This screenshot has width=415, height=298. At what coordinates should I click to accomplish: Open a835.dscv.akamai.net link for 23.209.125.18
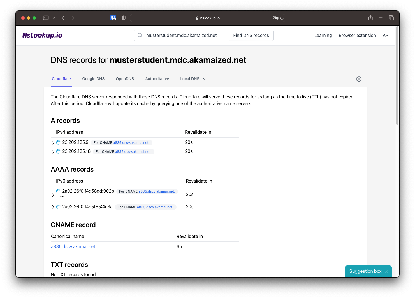coord(133,152)
